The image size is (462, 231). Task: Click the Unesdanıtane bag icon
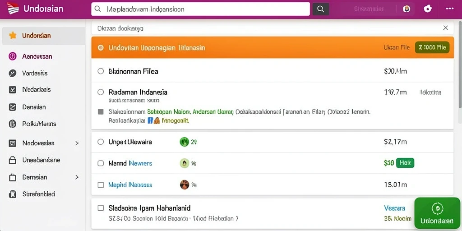point(12,160)
